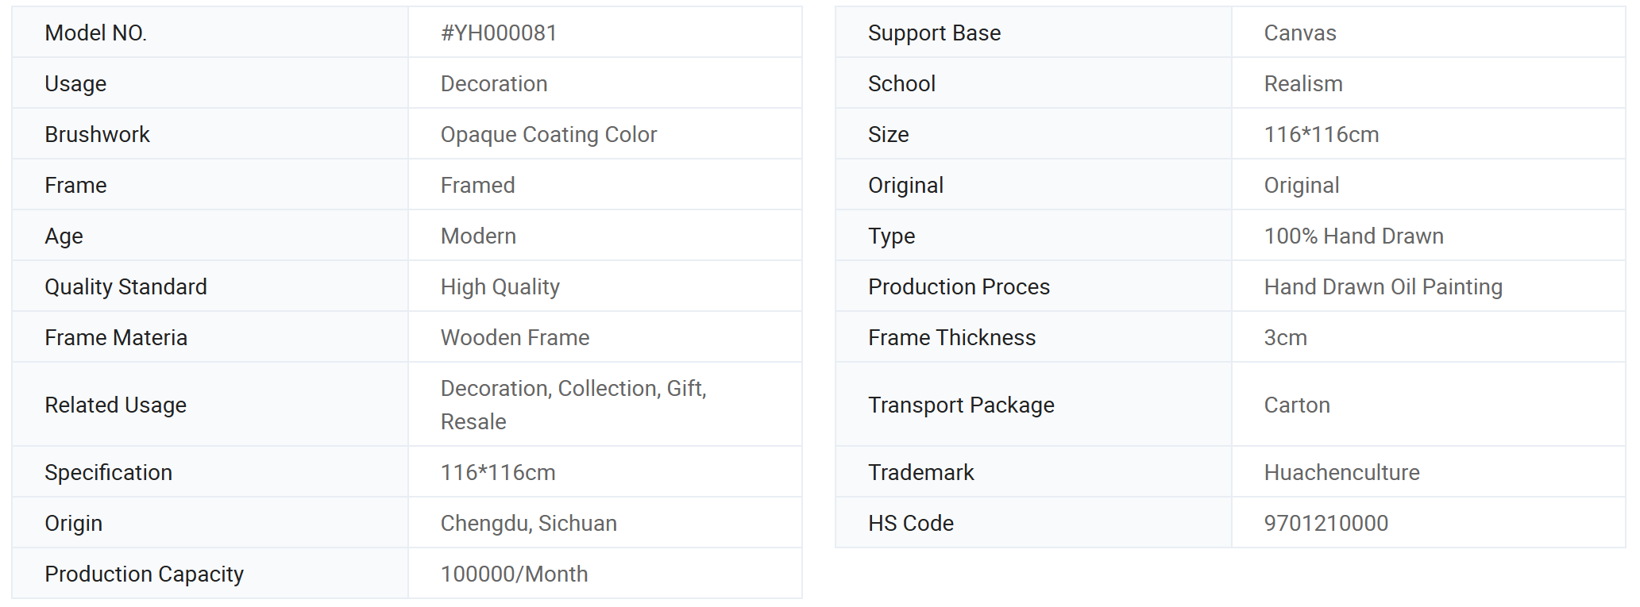Click the Framed value cell
This screenshot has height=607, width=1640.
click(x=477, y=185)
